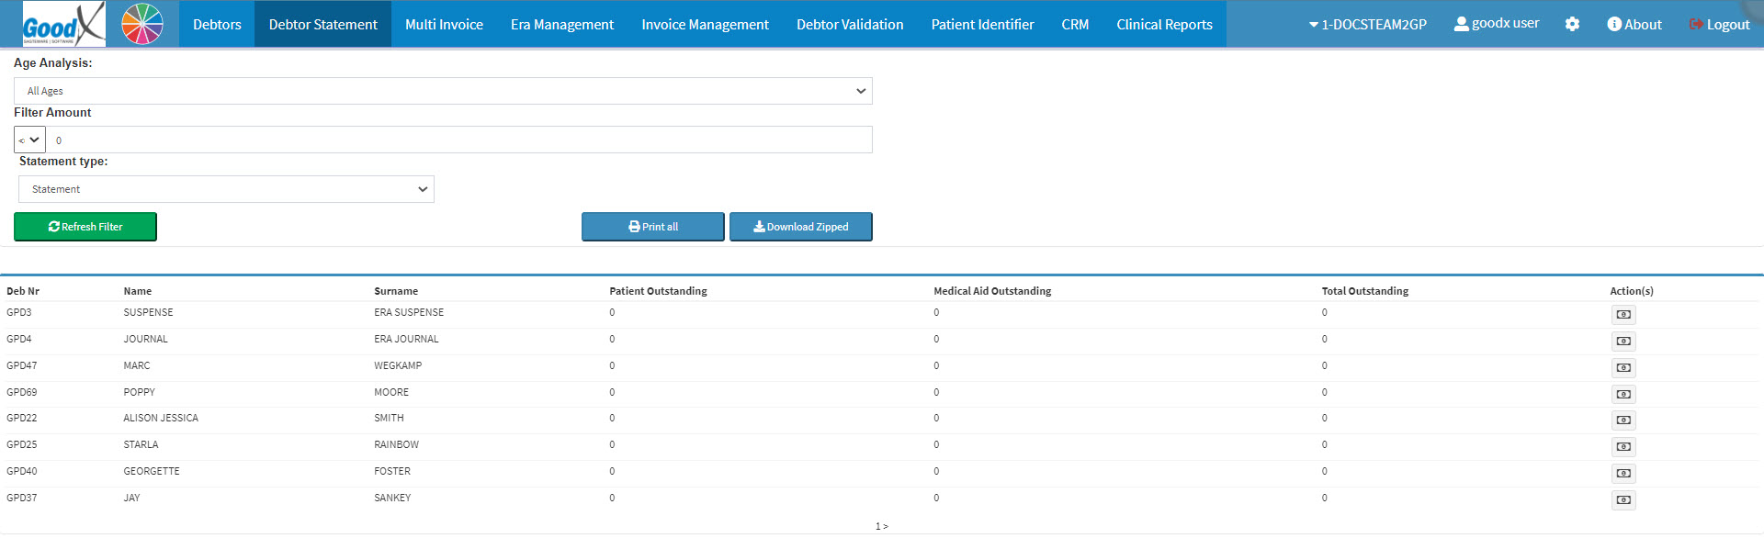
Task: Click the Download Zipped button
Action: (800, 227)
